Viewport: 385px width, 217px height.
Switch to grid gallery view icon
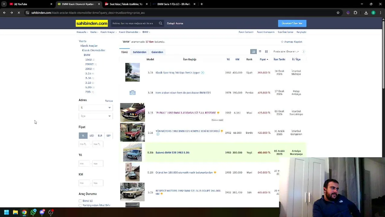266,52
